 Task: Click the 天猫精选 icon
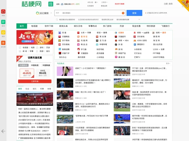60,37
